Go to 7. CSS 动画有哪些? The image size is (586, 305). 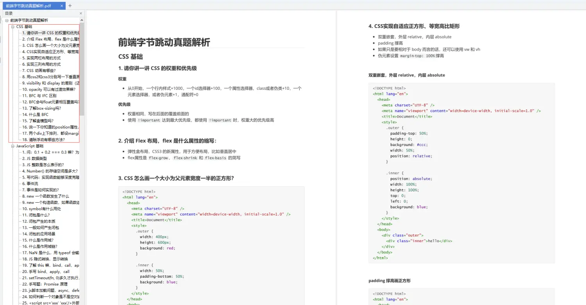39,71
